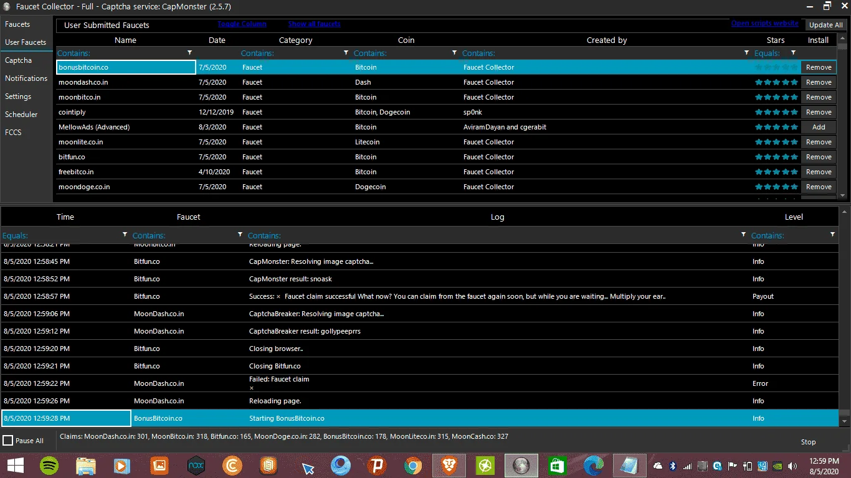The image size is (851, 478).
Task: Open the Name column filter dropdown
Action: [x=190, y=53]
